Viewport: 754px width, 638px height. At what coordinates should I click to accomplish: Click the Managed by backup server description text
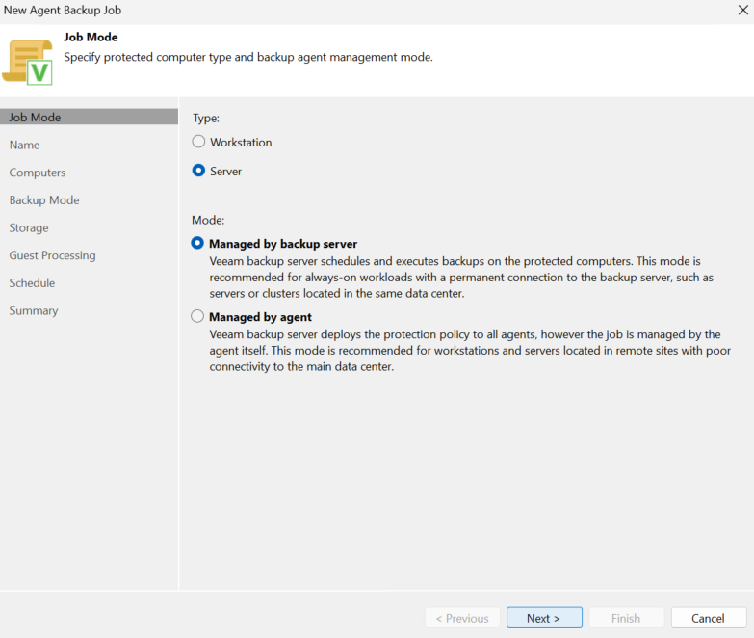click(x=461, y=278)
